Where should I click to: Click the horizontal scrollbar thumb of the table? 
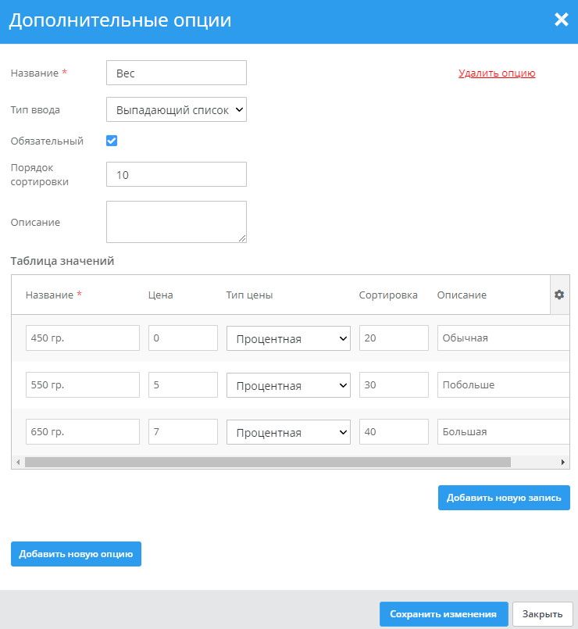click(x=267, y=463)
